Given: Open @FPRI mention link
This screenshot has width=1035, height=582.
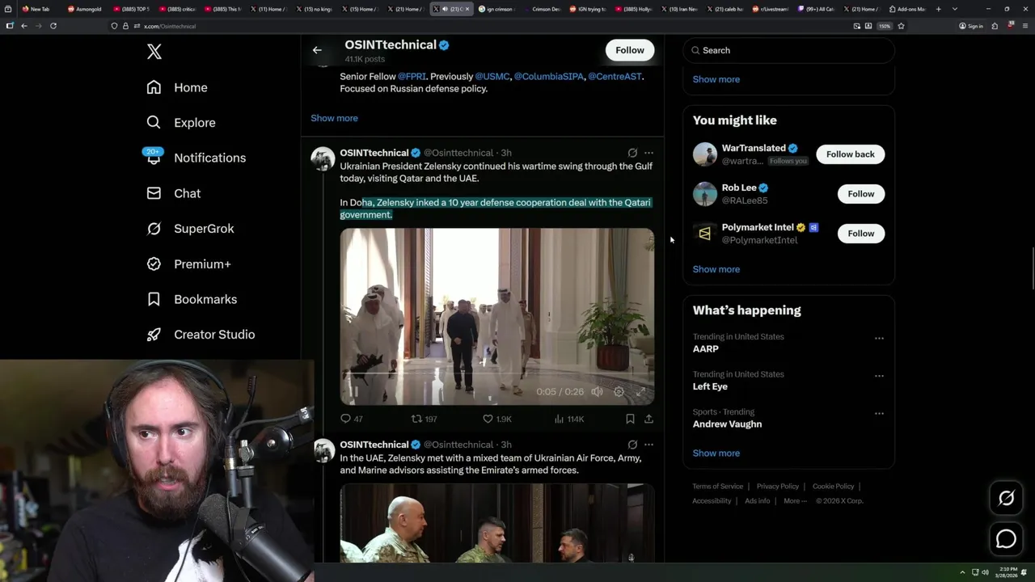Looking at the screenshot, I should [x=412, y=76].
